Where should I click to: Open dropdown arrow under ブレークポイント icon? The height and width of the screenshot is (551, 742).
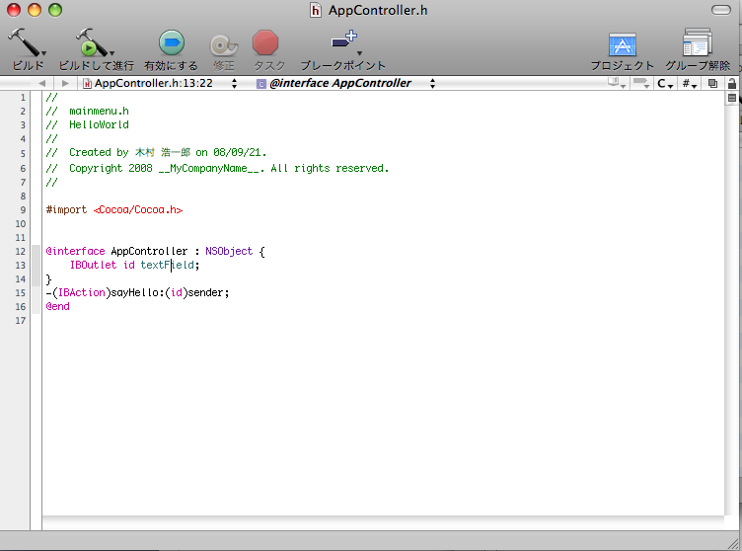359,53
